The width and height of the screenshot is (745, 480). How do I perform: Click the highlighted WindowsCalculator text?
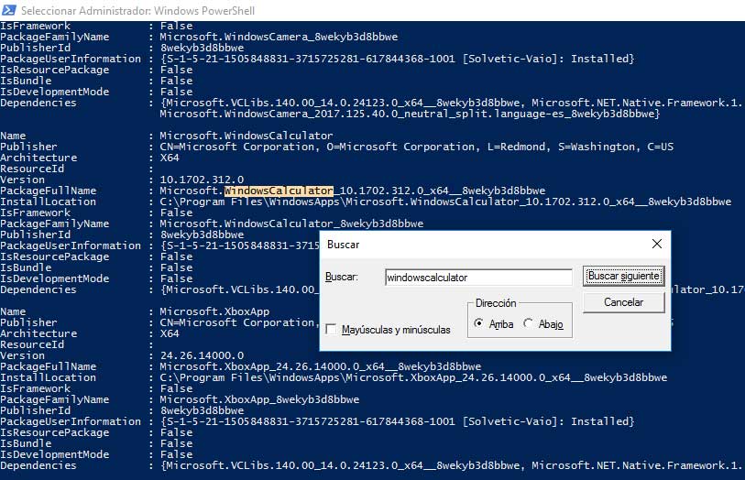point(279,191)
